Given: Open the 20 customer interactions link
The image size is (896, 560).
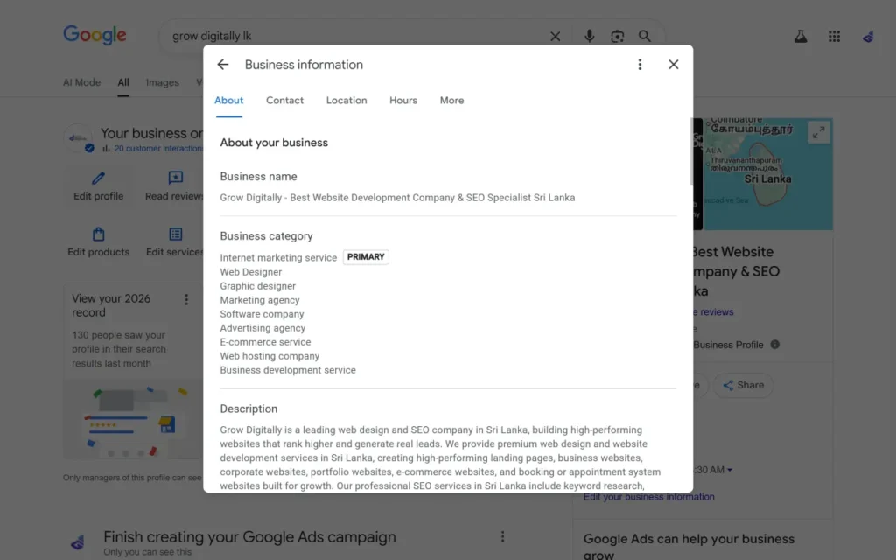Looking at the screenshot, I should pyautogui.click(x=158, y=149).
